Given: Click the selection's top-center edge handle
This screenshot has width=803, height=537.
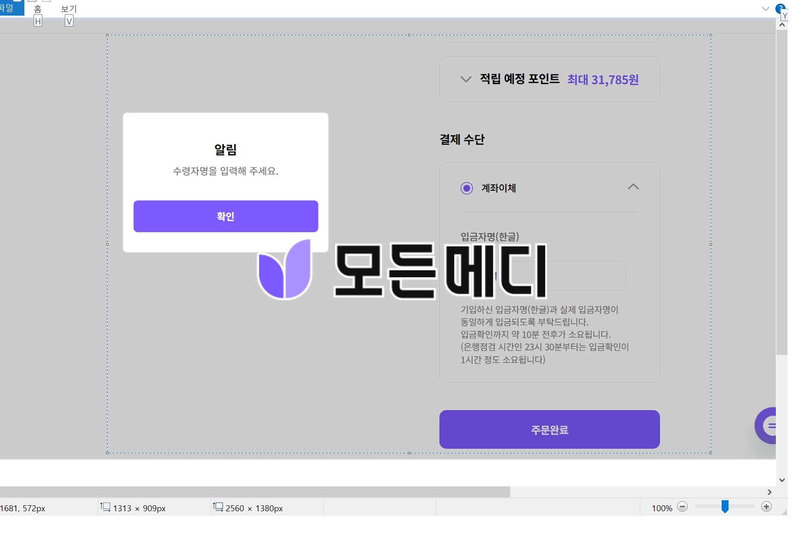Looking at the screenshot, I should (409, 35).
